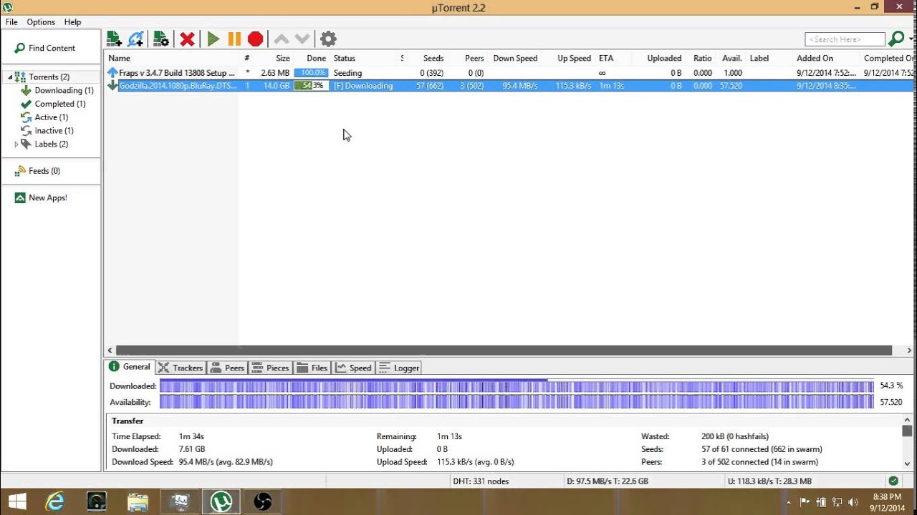
Task: Click the D: 97.5 MB/s status entry
Action: click(607, 481)
